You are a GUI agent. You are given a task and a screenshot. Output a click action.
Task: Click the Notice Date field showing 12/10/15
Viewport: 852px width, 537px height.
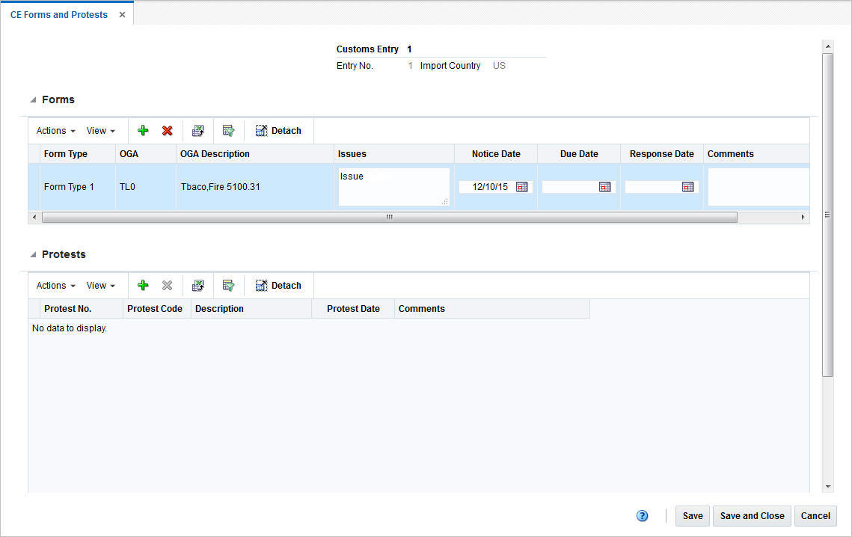486,187
